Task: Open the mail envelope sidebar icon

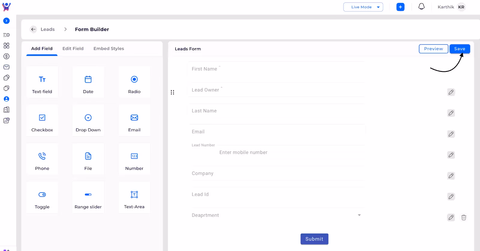Action: (6, 67)
